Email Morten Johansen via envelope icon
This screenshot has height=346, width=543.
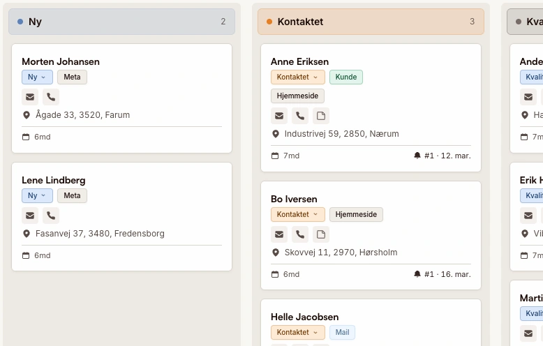point(30,97)
